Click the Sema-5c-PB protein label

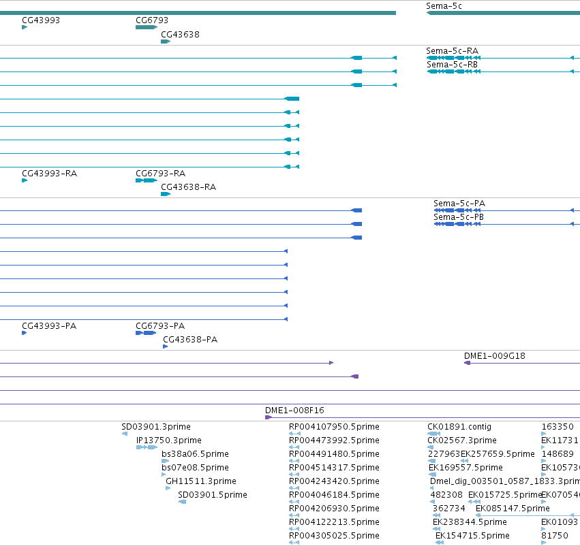[458, 217]
